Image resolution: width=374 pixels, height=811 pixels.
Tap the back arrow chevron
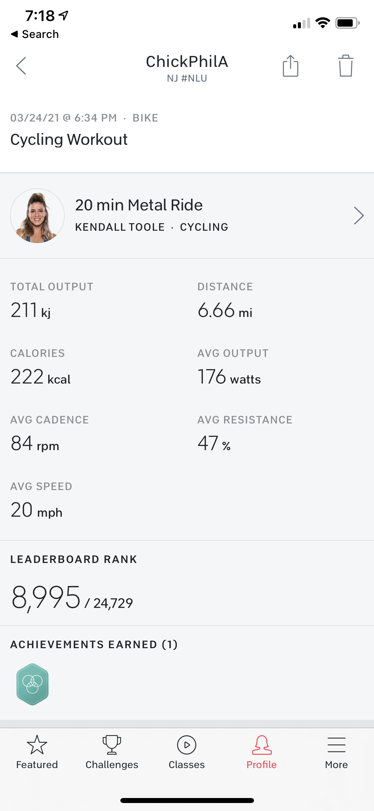pyautogui.click(x=21, y=66)
